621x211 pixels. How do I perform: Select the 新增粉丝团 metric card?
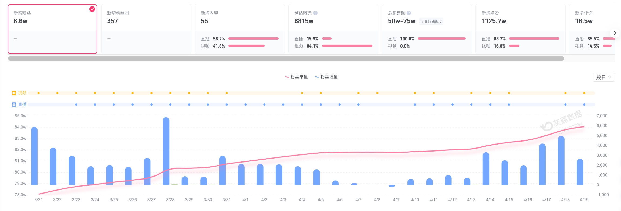pyautogui.click(x=146, y=29)
